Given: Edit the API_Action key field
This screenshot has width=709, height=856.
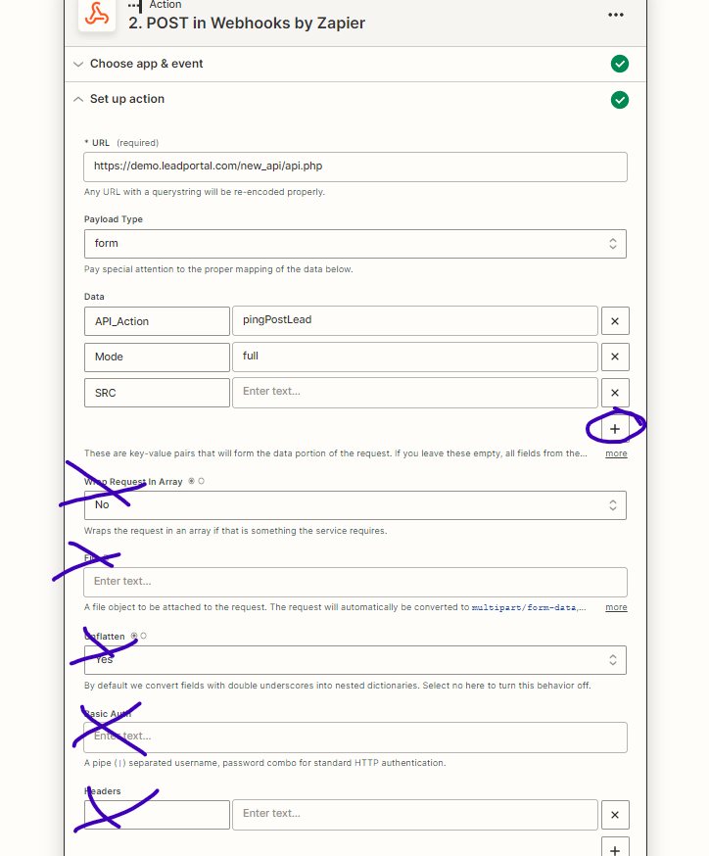Looking at the screenshot, I should [158, 321].
